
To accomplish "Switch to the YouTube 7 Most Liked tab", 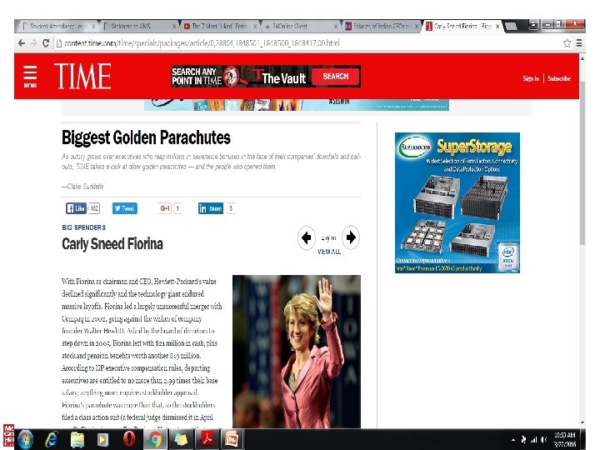I will tap(220, 26).
